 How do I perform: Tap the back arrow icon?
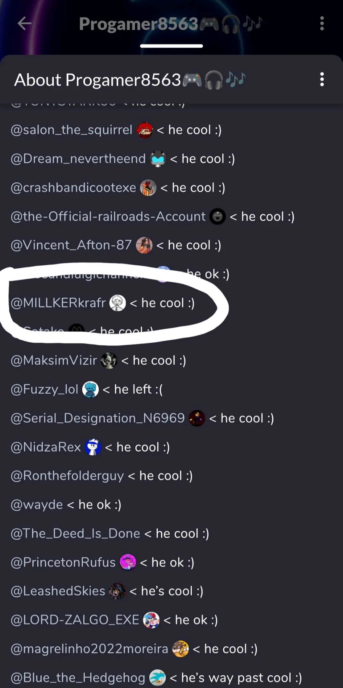[24, 23]
